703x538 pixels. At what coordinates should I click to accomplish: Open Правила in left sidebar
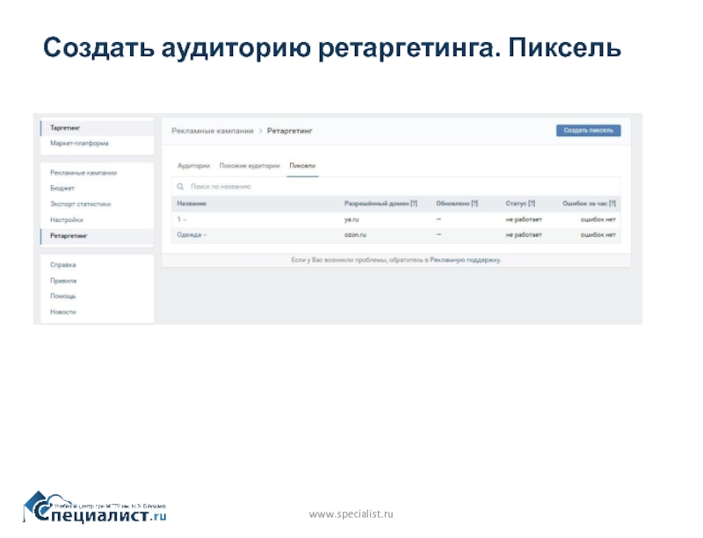click(x=63, y=281)
